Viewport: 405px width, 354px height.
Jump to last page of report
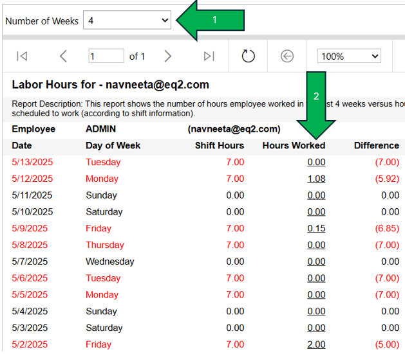pos(209,57)
